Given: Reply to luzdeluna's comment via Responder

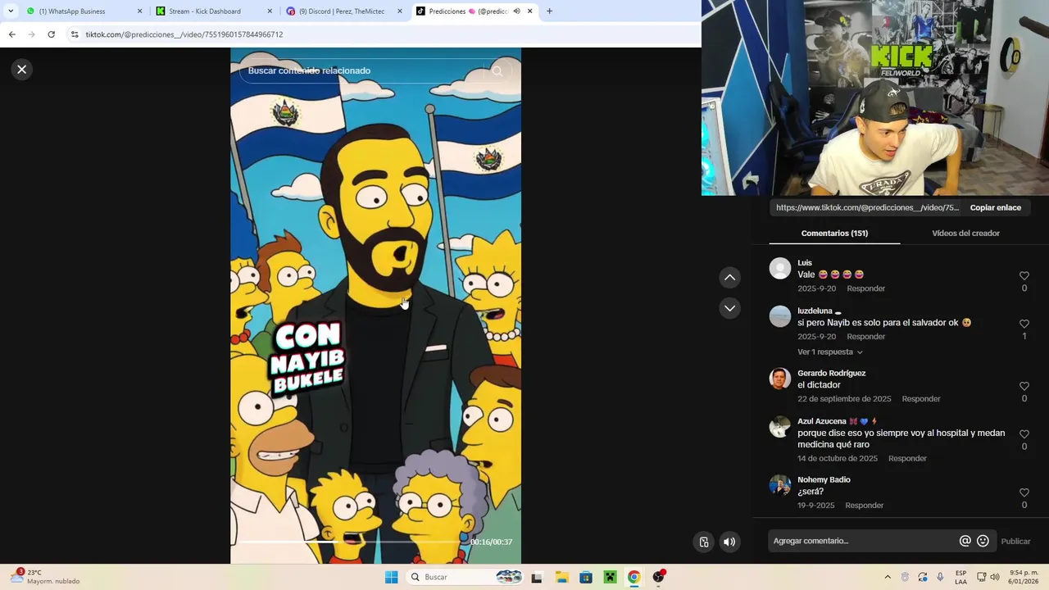Looking at the screenshot, I should [x=865, y=337].
